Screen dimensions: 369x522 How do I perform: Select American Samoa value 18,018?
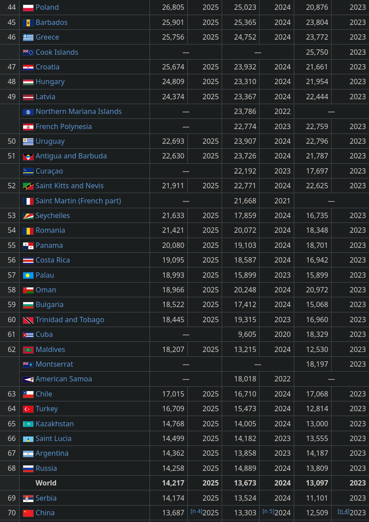coord(245,379)
